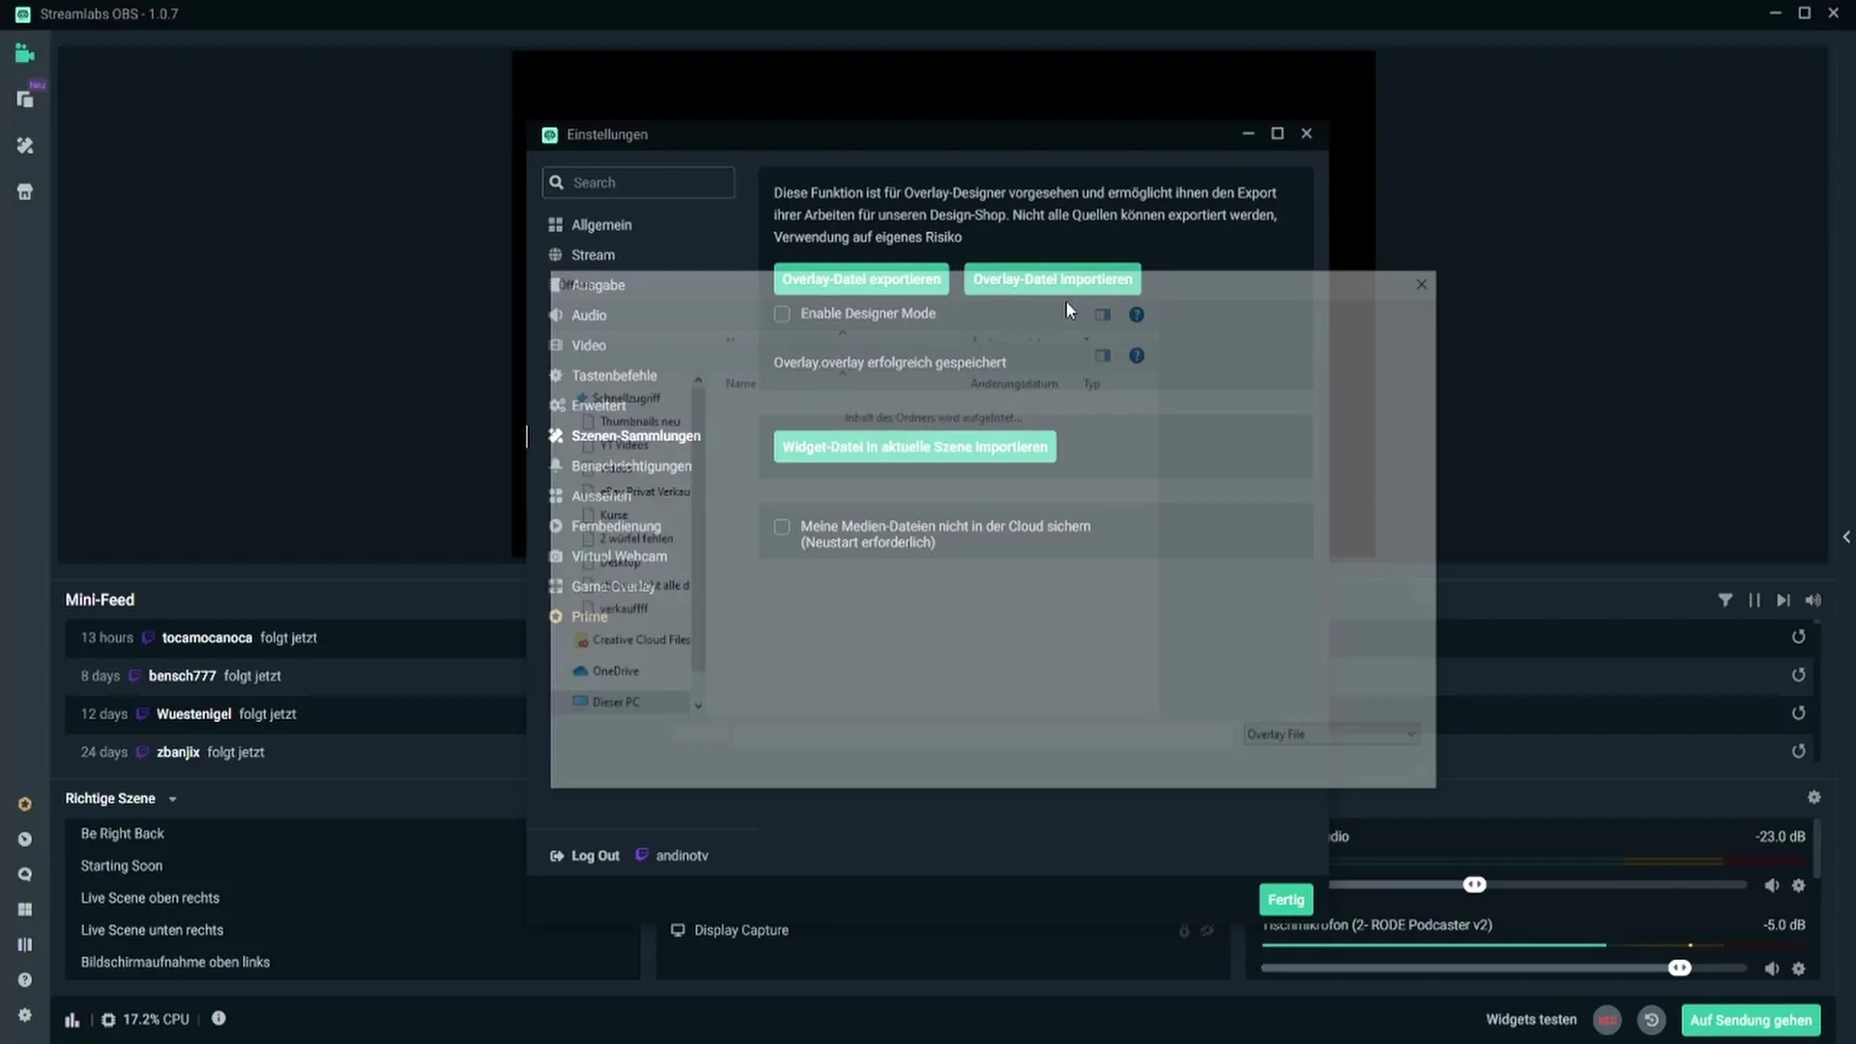
Task: Open the App Store icon in sidebar
Action: 25,191
